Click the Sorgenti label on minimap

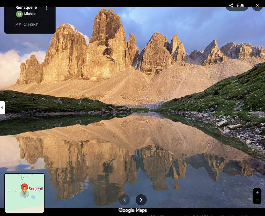tap(36, 189)
